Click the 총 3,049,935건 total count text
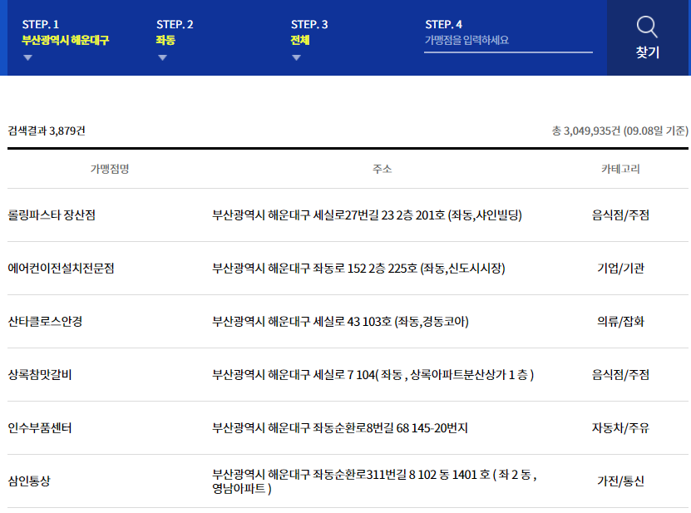691x513 pixels. point(619,131)
